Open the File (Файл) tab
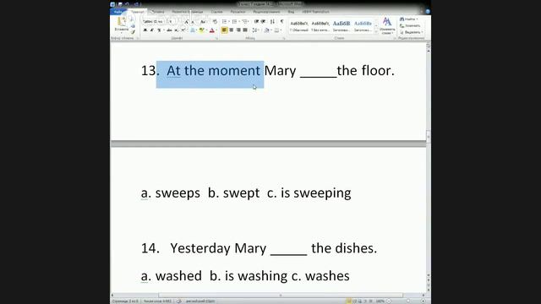Screen dimensions: 541x304 (x=117, y=12)
